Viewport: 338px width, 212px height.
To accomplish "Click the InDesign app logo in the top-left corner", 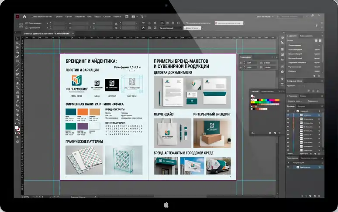I will click(x=17, y=17).
